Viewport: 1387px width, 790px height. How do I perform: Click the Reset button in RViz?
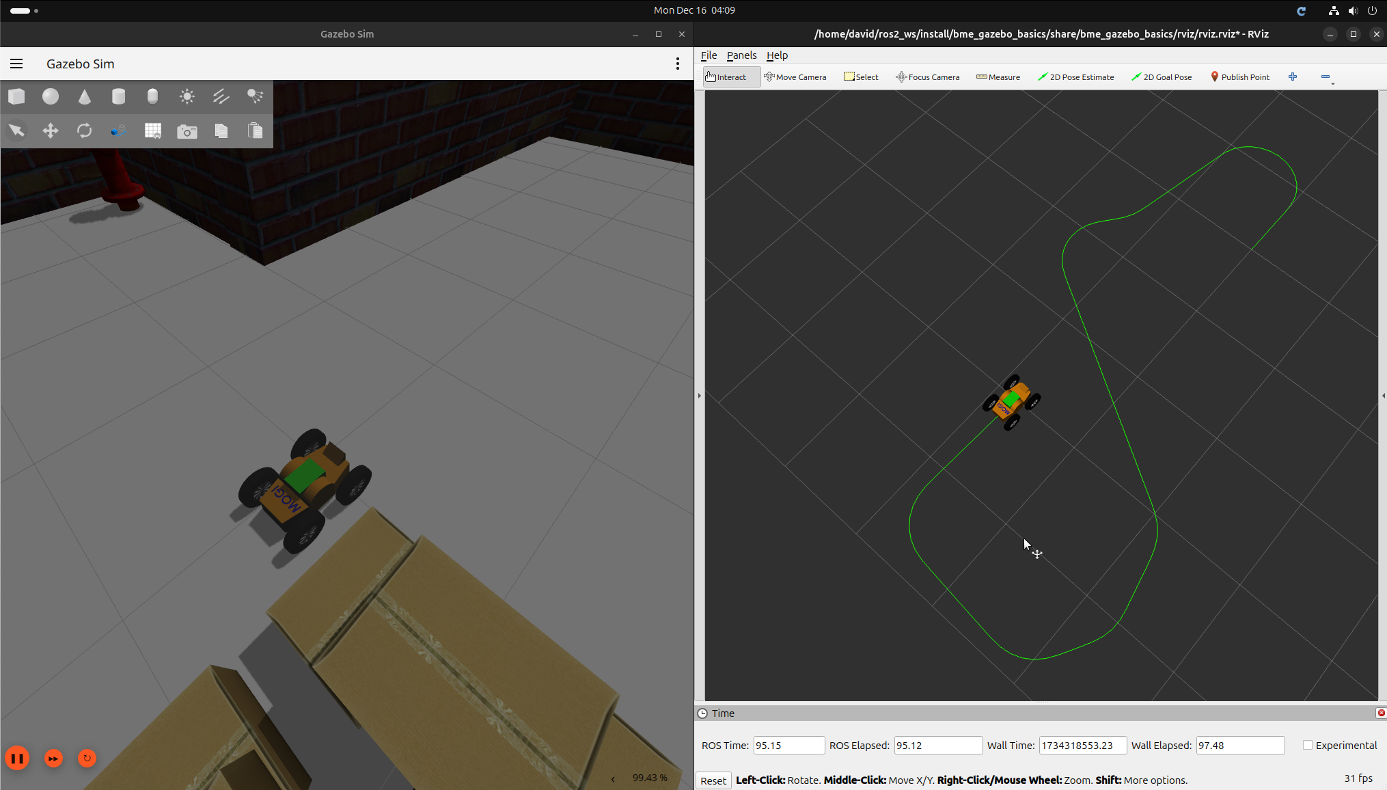(x=713, y=780)
